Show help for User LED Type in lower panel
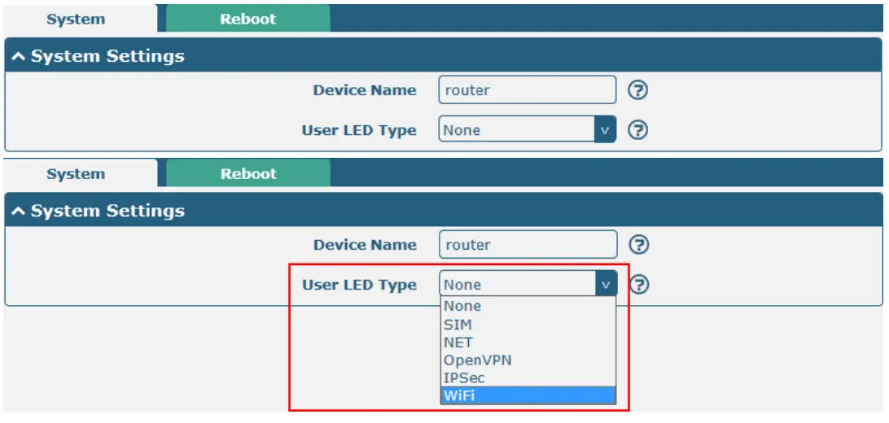The image size is (889, 423). tap(639, 285)
